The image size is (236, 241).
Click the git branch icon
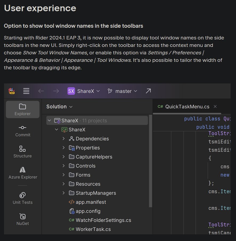(x=110, y=91)
